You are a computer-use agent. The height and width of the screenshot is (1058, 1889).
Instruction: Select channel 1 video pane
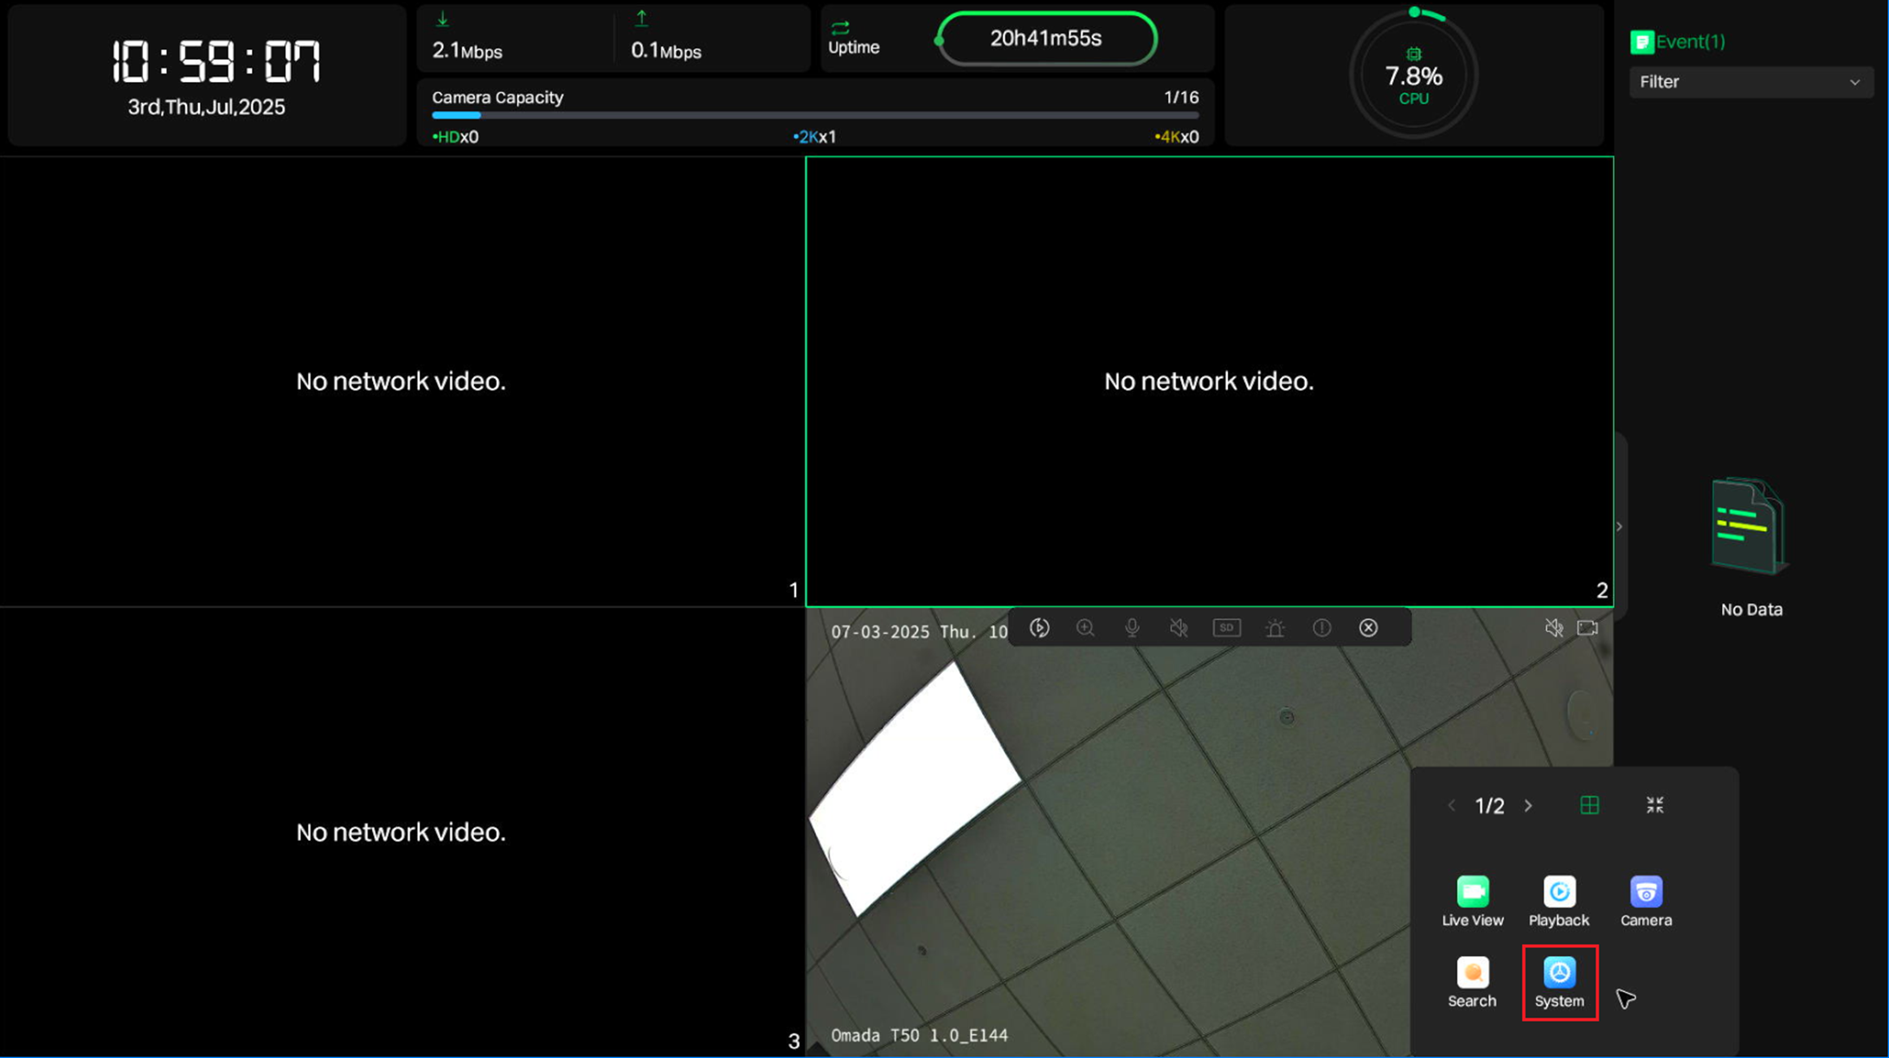coord(402,382)
